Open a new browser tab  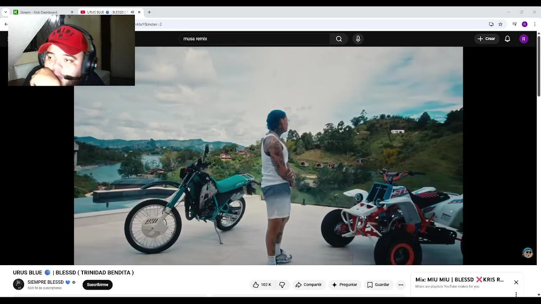(149, 12)
